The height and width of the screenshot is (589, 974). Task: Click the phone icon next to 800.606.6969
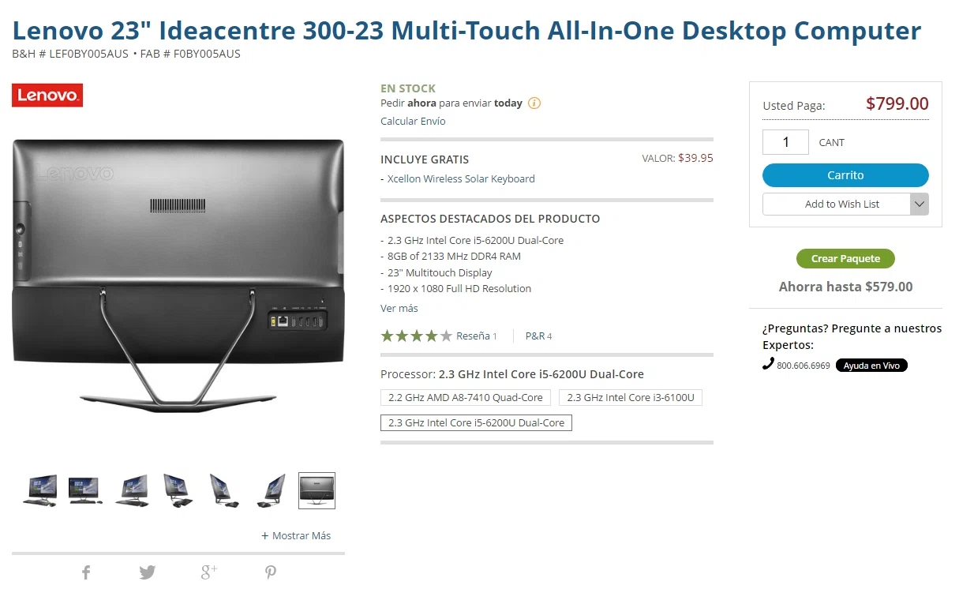pyautogui.click(x=768, y=364)
